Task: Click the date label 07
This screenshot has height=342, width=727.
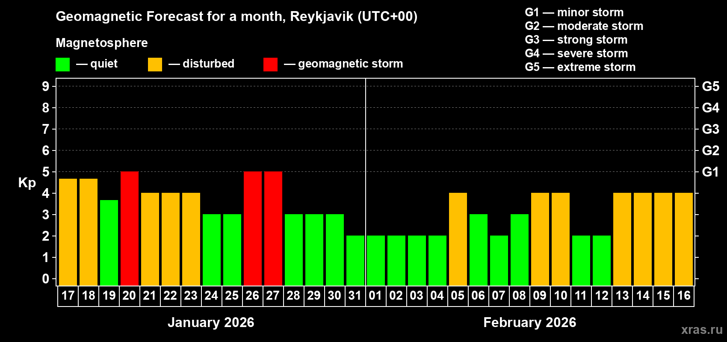Action: [x=499, y=296]
